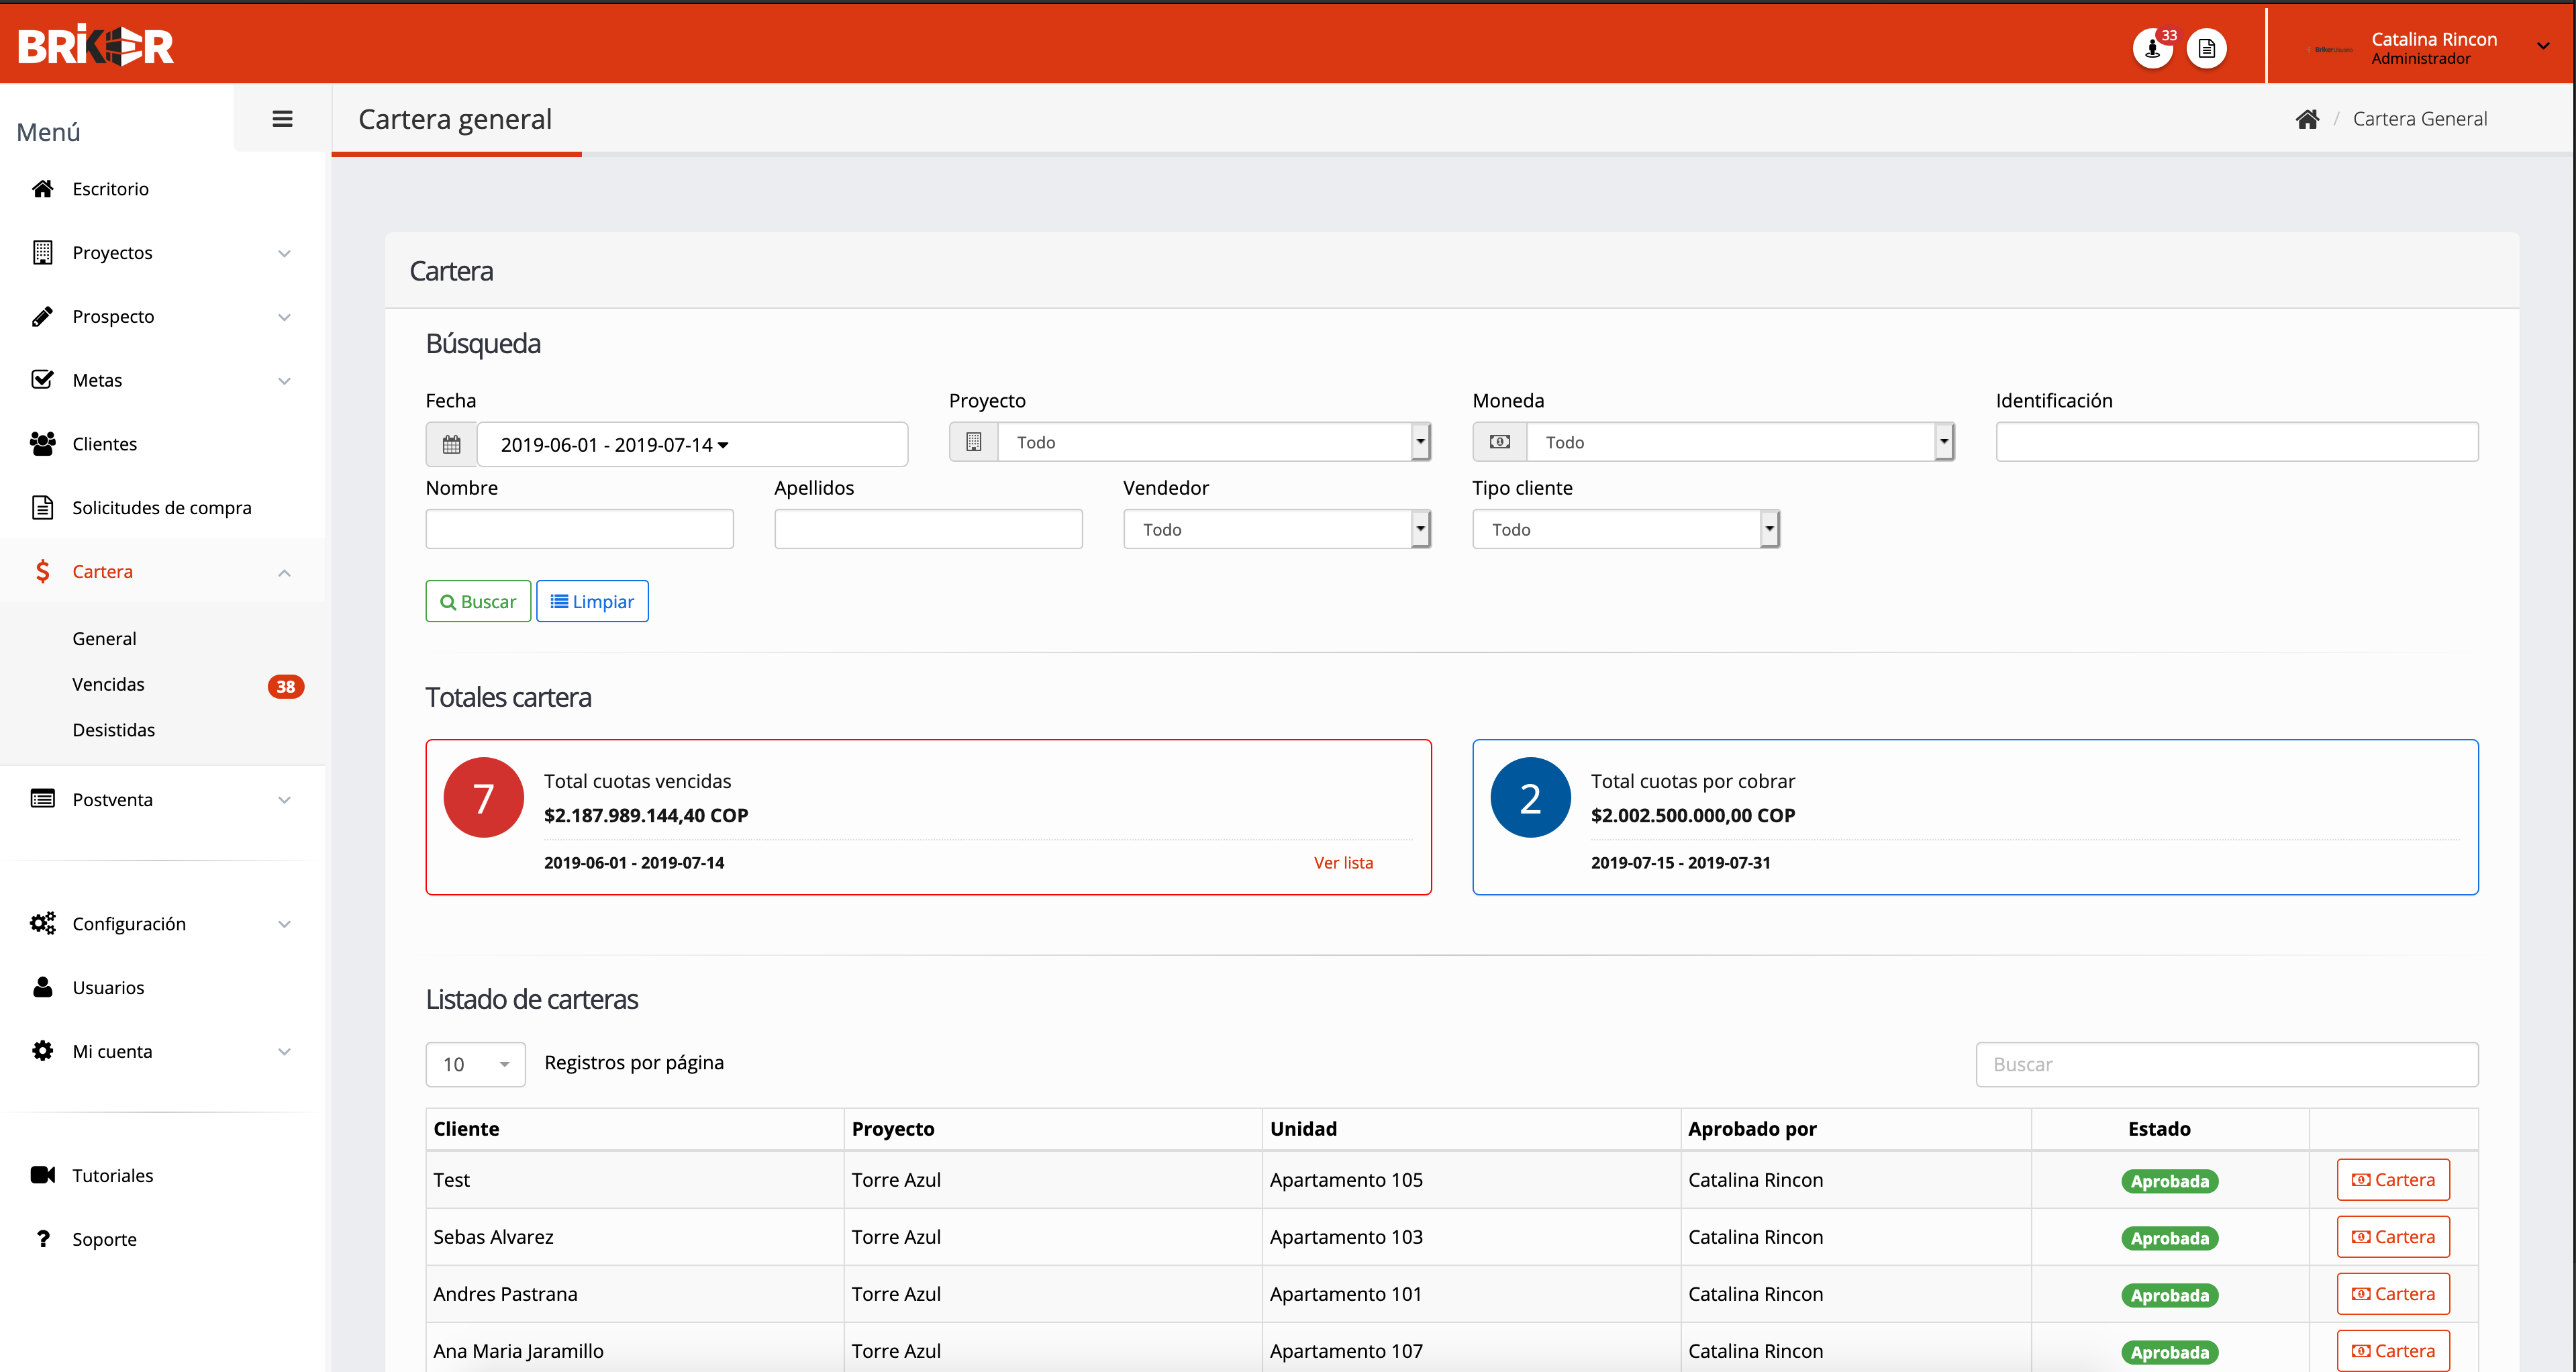Click the Identificación input field
2576x1372 pixels.
pyautogui.click(x=2237, y=442)
